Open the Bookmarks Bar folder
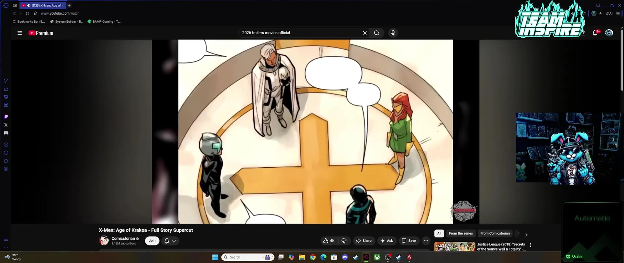This screenshot has height=263, width=624. click(x=29, y=22)
